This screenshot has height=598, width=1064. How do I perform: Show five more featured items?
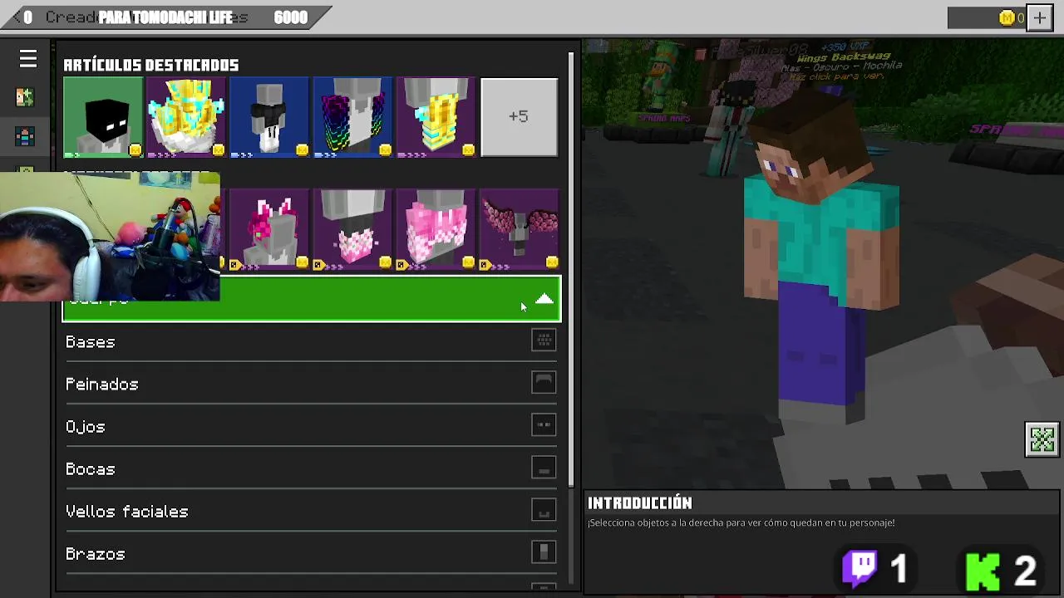[519, 117]
